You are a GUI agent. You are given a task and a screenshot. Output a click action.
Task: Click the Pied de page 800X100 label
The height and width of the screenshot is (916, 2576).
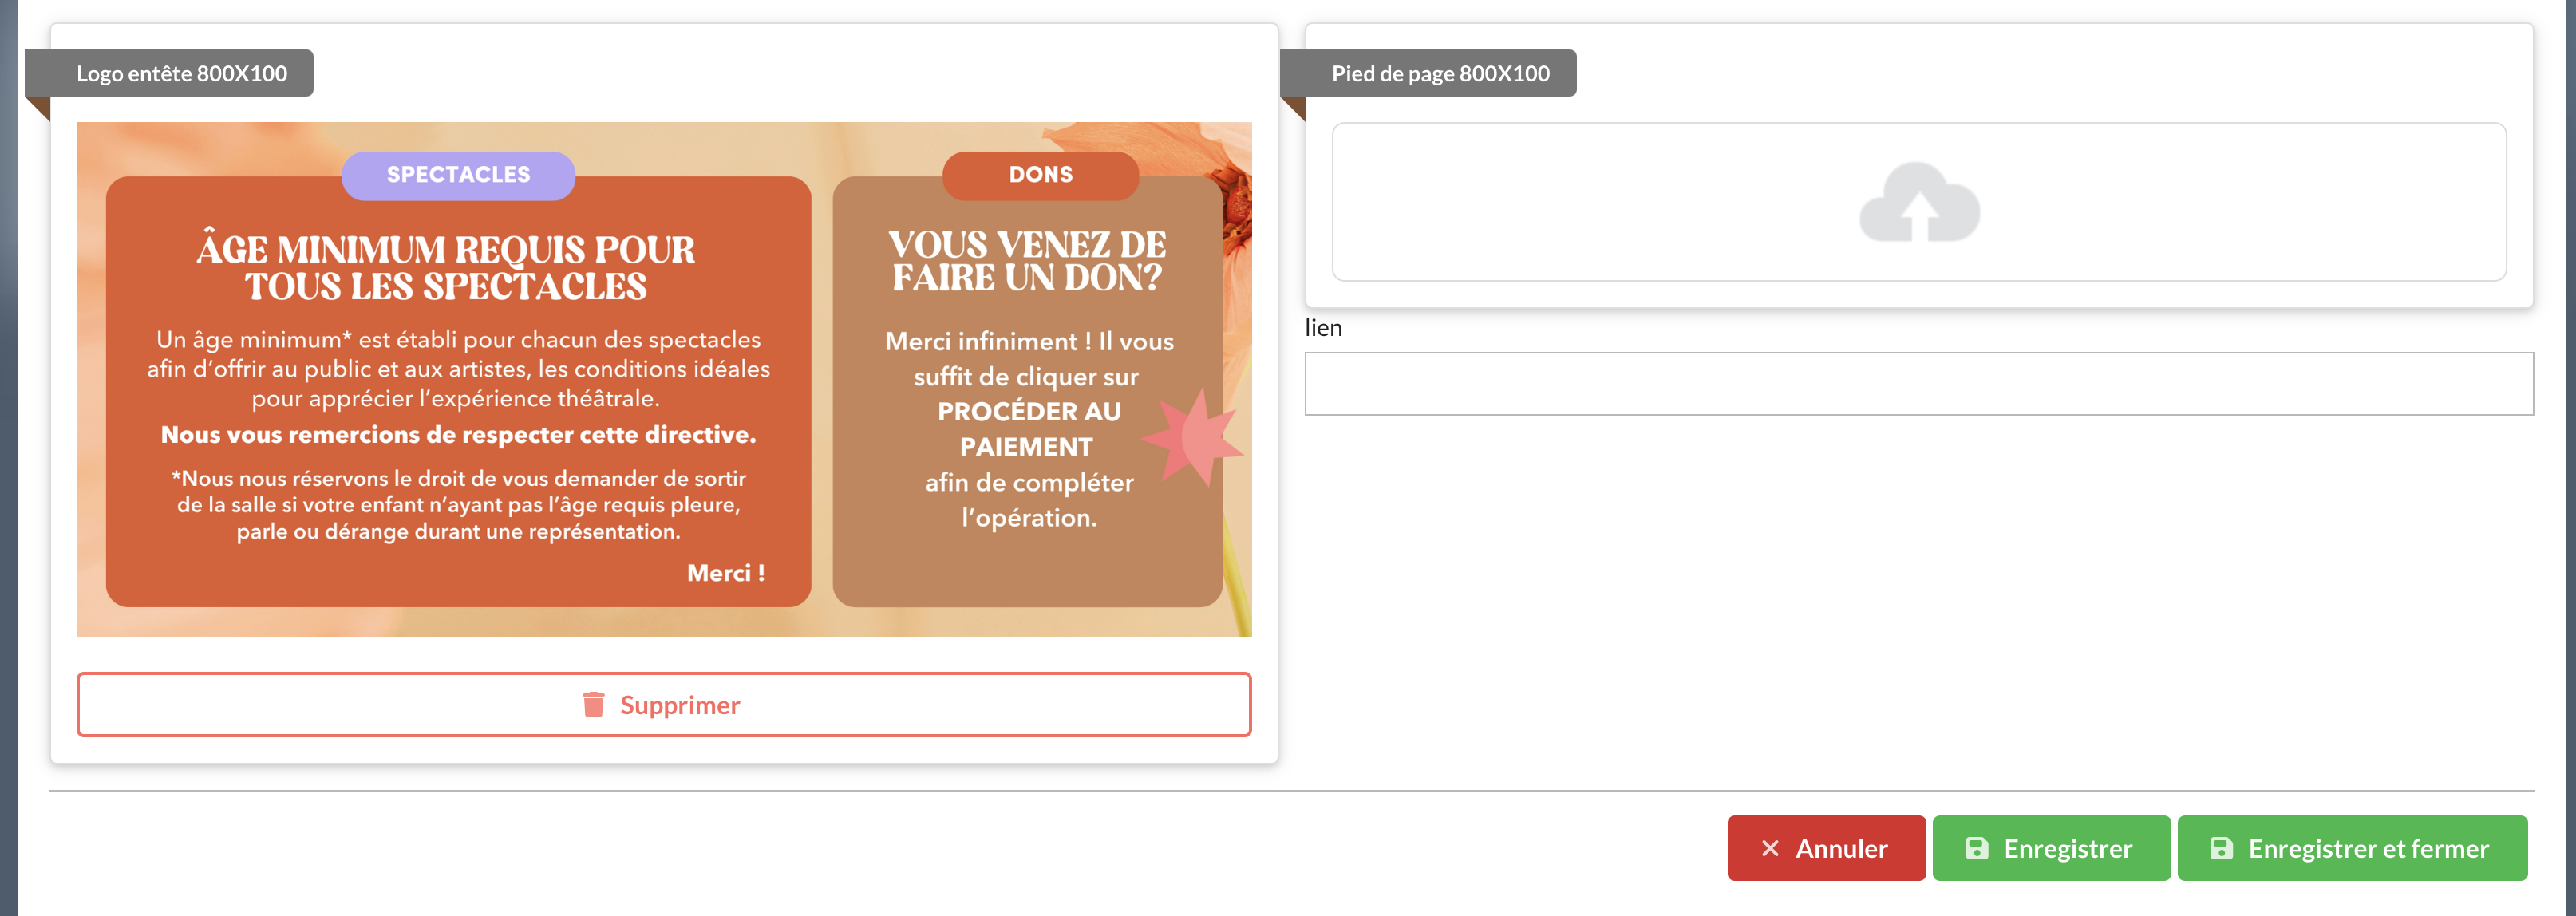1440,73
